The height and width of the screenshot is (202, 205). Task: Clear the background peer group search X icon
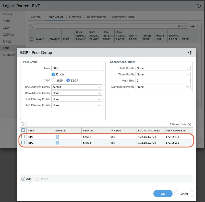point(198,26)
